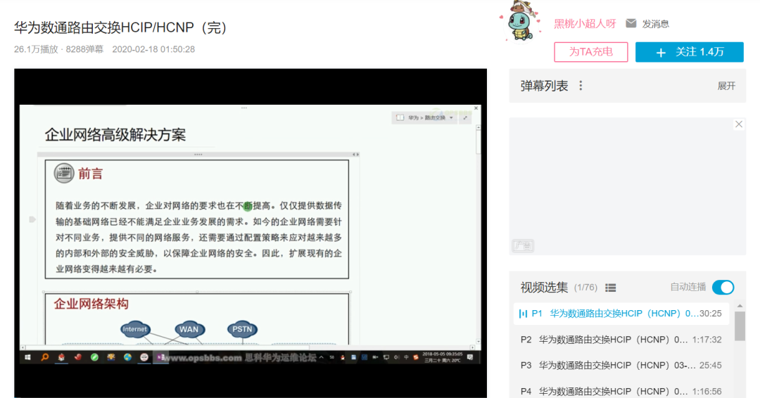This screenshot has width=760, height=398.
Task: Open the 华为 > 路由交换 notebook dropdown arrow
Action: [451, 117]
